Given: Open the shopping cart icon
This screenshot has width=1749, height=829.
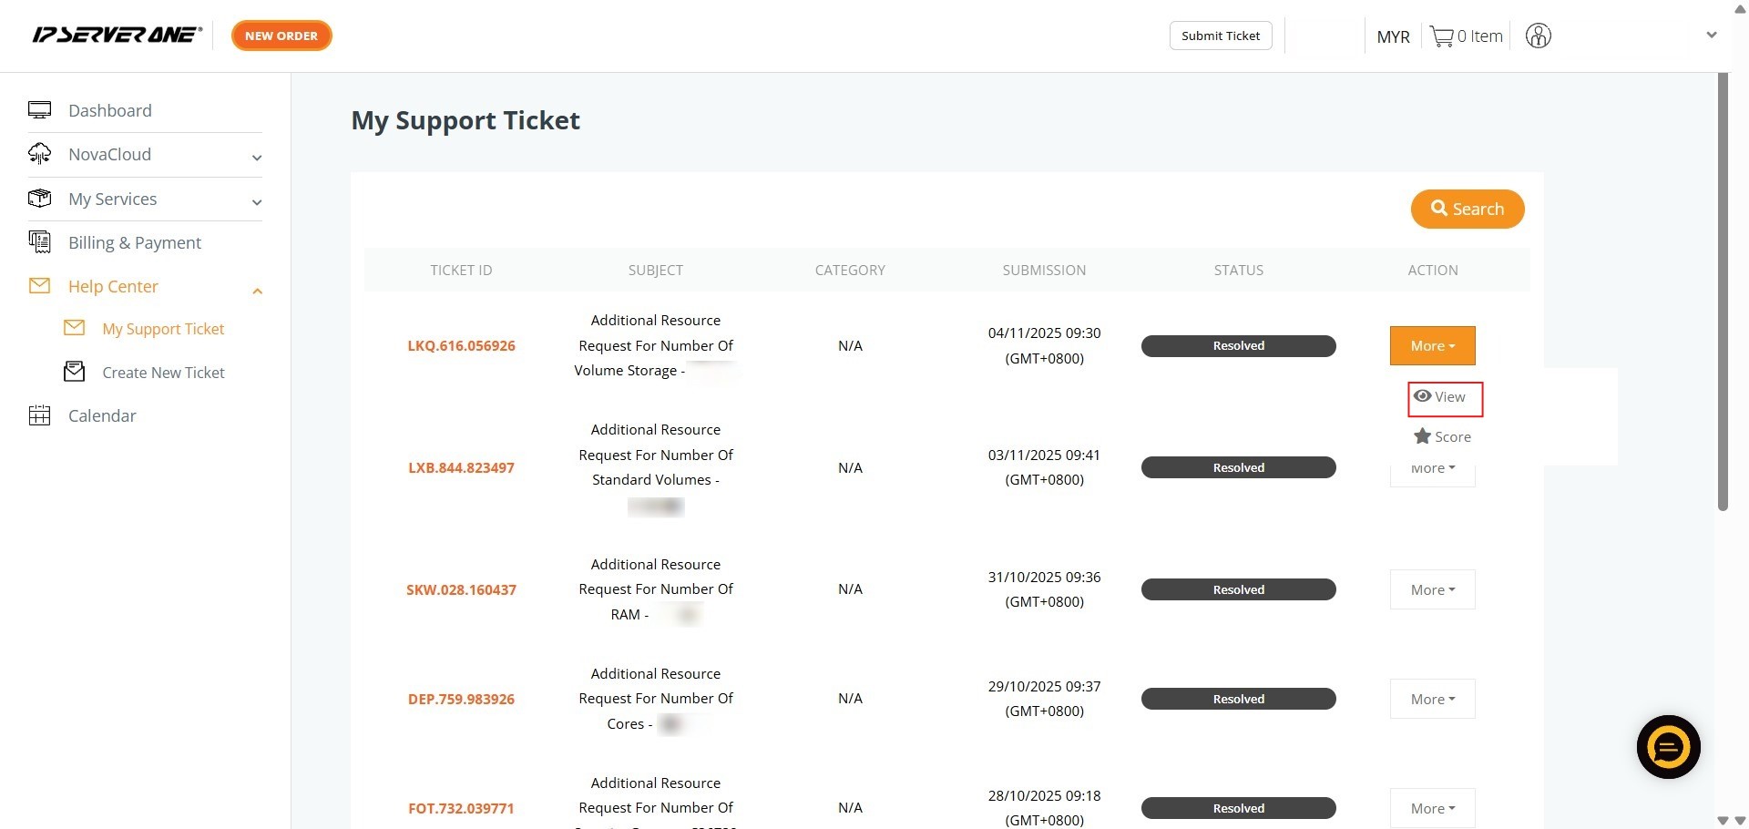Looking at the screenshot, I should [x=1441, y=36].
